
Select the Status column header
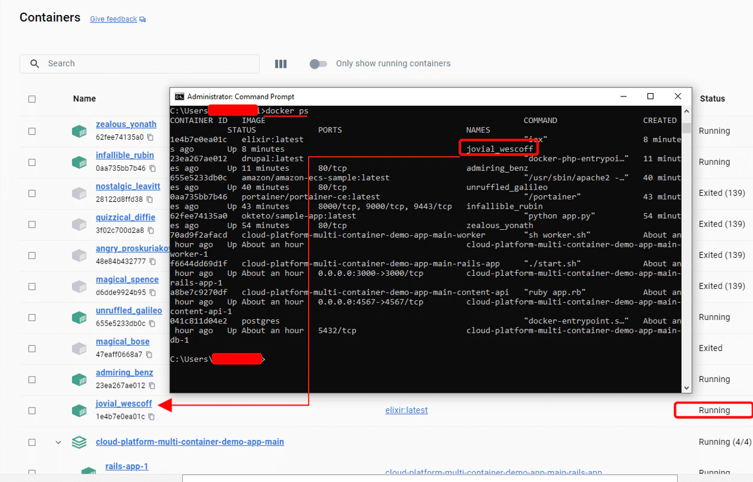712,99
